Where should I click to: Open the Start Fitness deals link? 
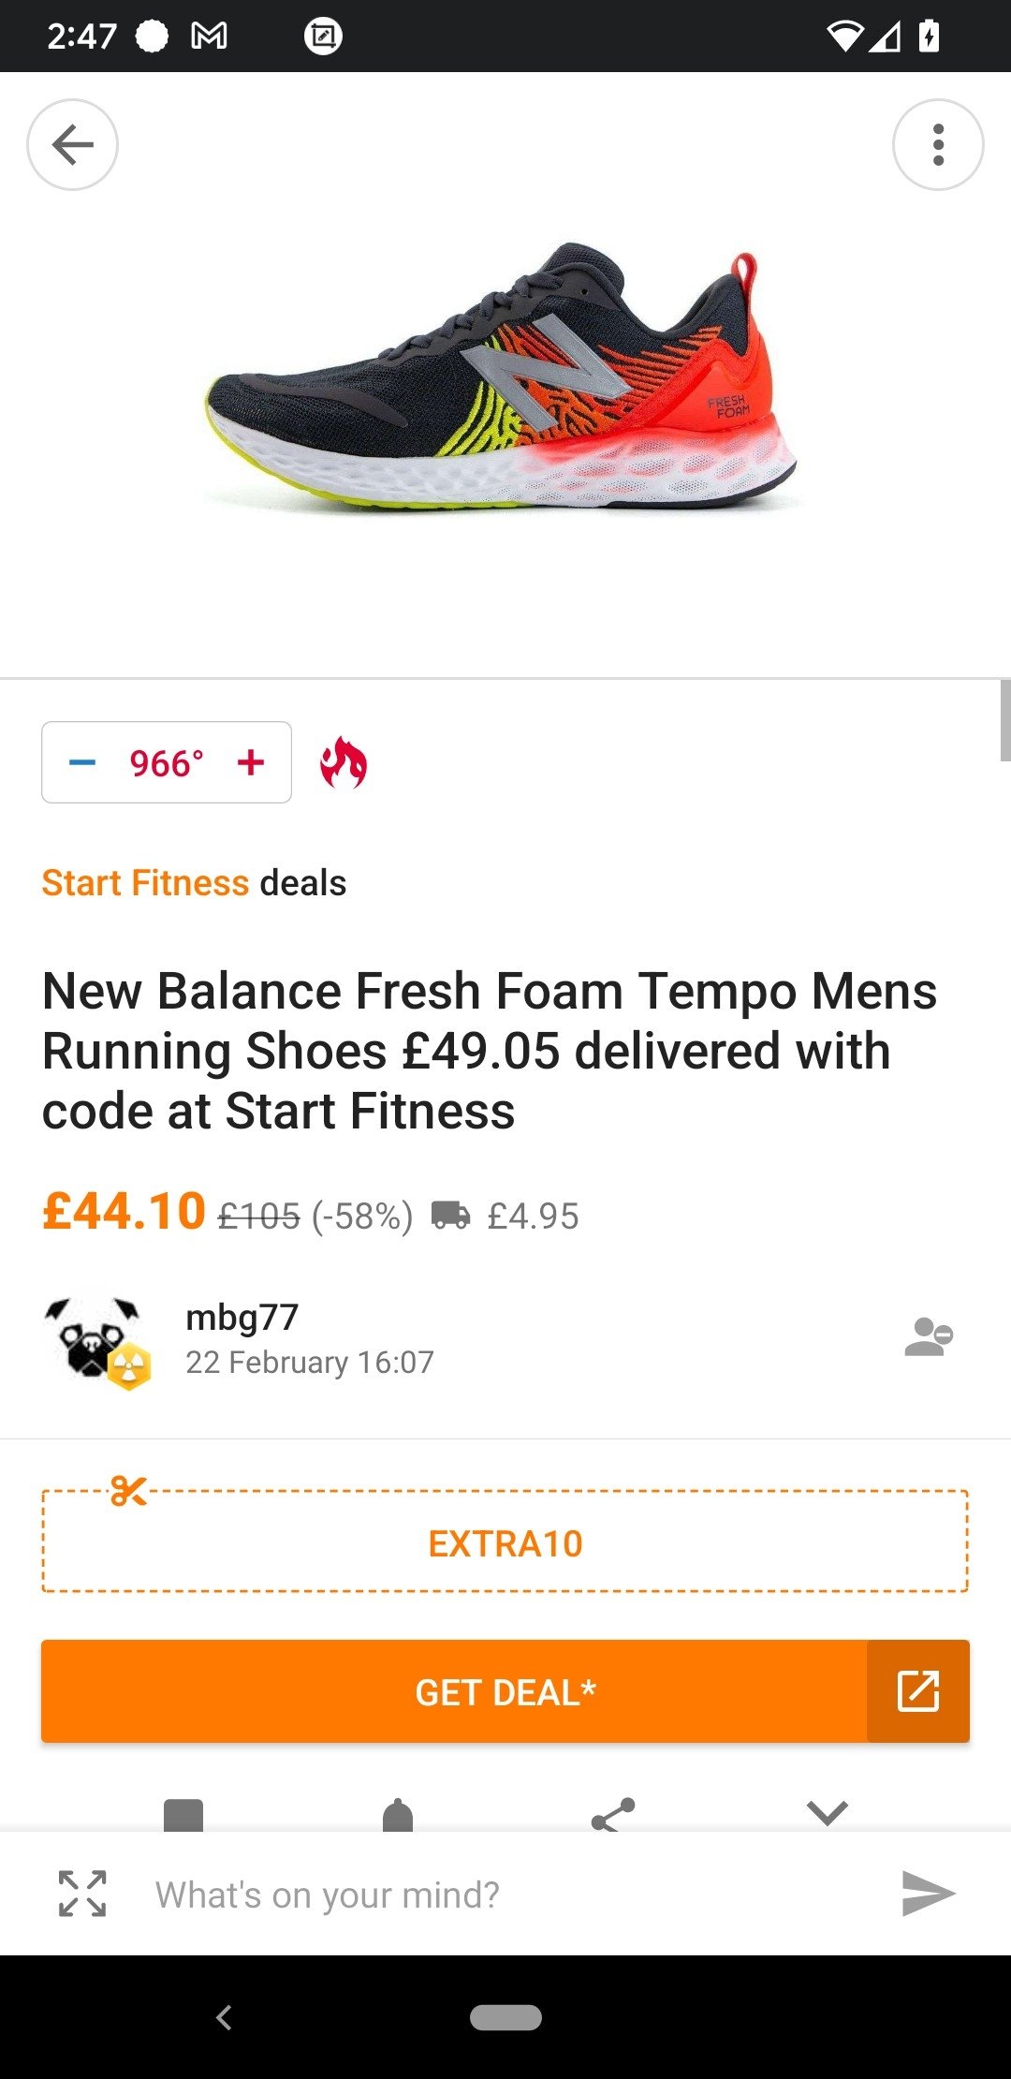click(x=145, y=883)
